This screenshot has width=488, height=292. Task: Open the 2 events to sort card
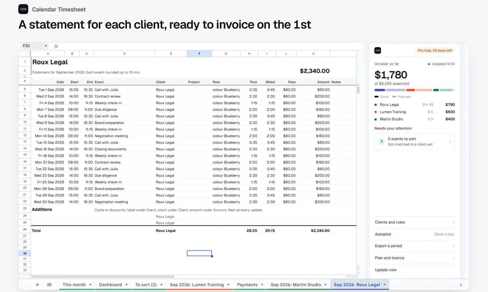[x=415, y=141]
